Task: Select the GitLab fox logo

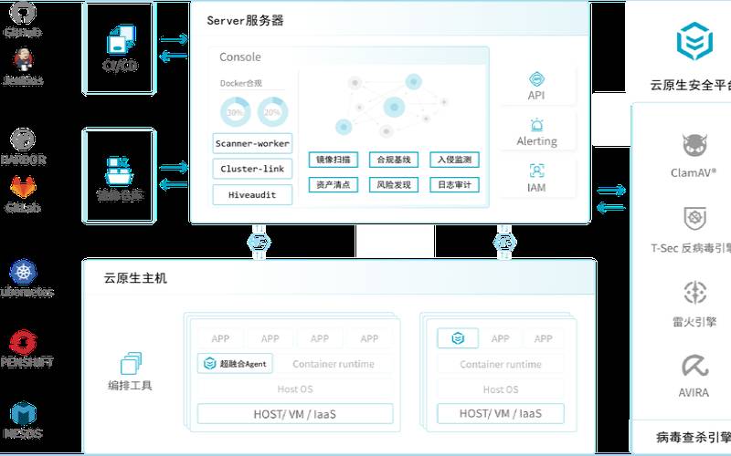Action: pos(23,187)
